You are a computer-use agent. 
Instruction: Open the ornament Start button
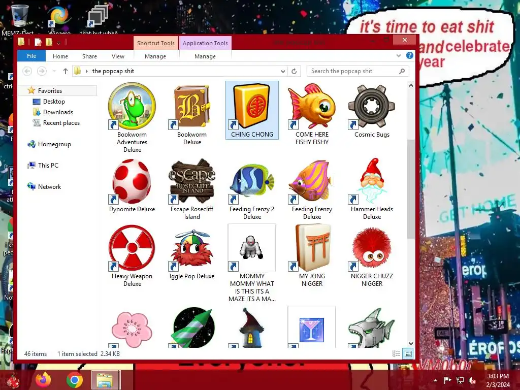[13, 381]
